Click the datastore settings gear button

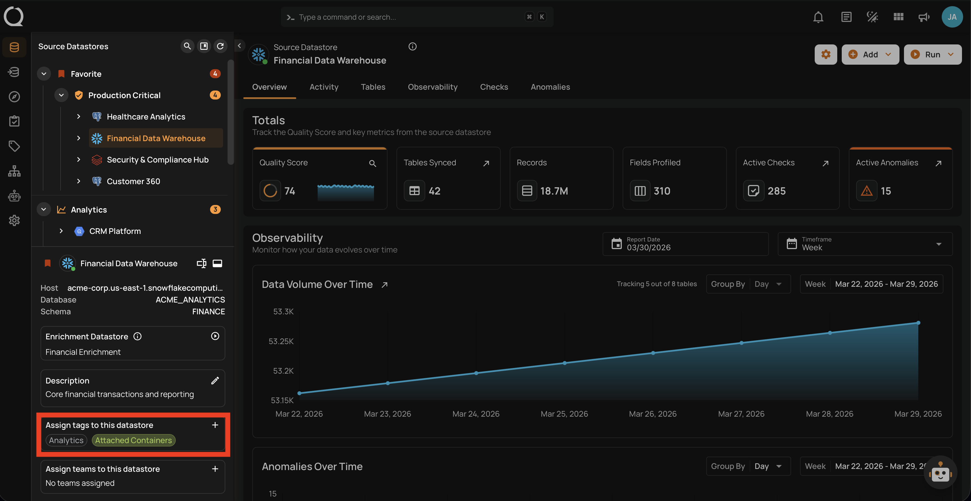coord(825,55)
